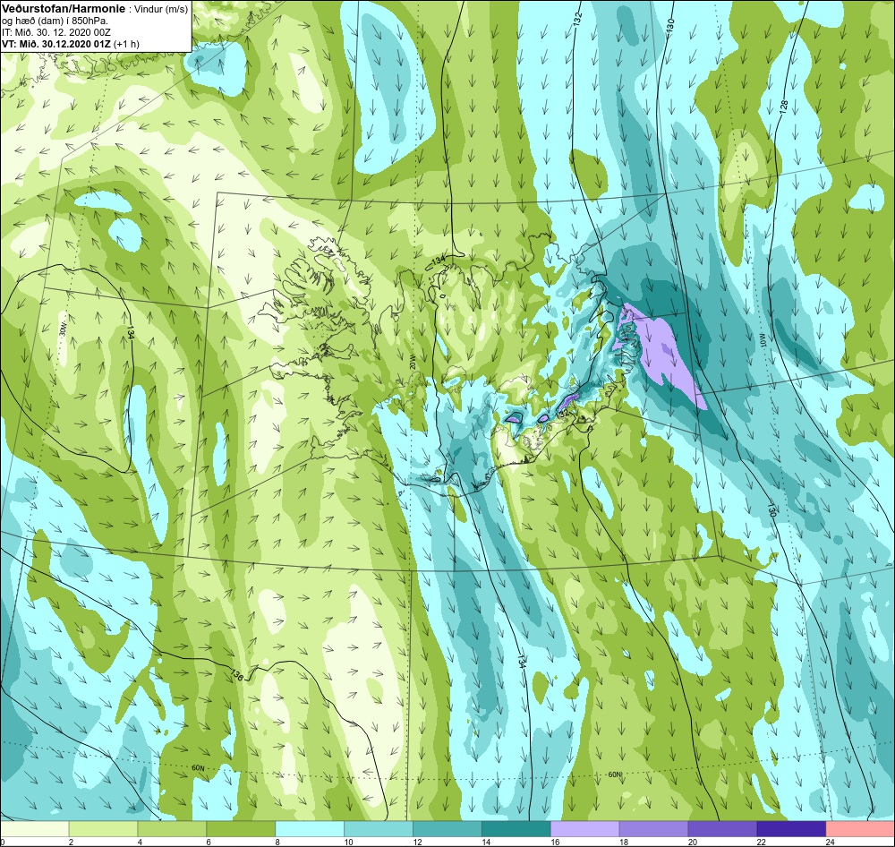
Task: Click the 'IT: Mið. 30. 12. 2020 00Z' line
Action: pos(55,32)
